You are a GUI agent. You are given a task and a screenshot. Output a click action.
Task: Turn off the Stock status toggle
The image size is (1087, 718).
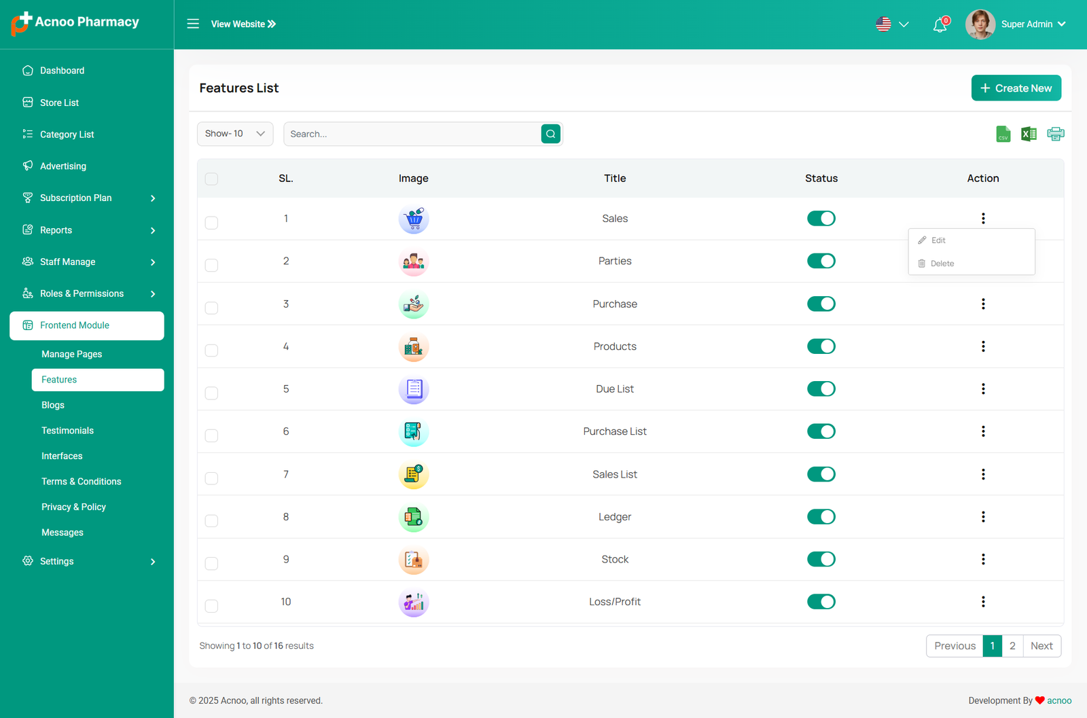(x=821, y=559)
